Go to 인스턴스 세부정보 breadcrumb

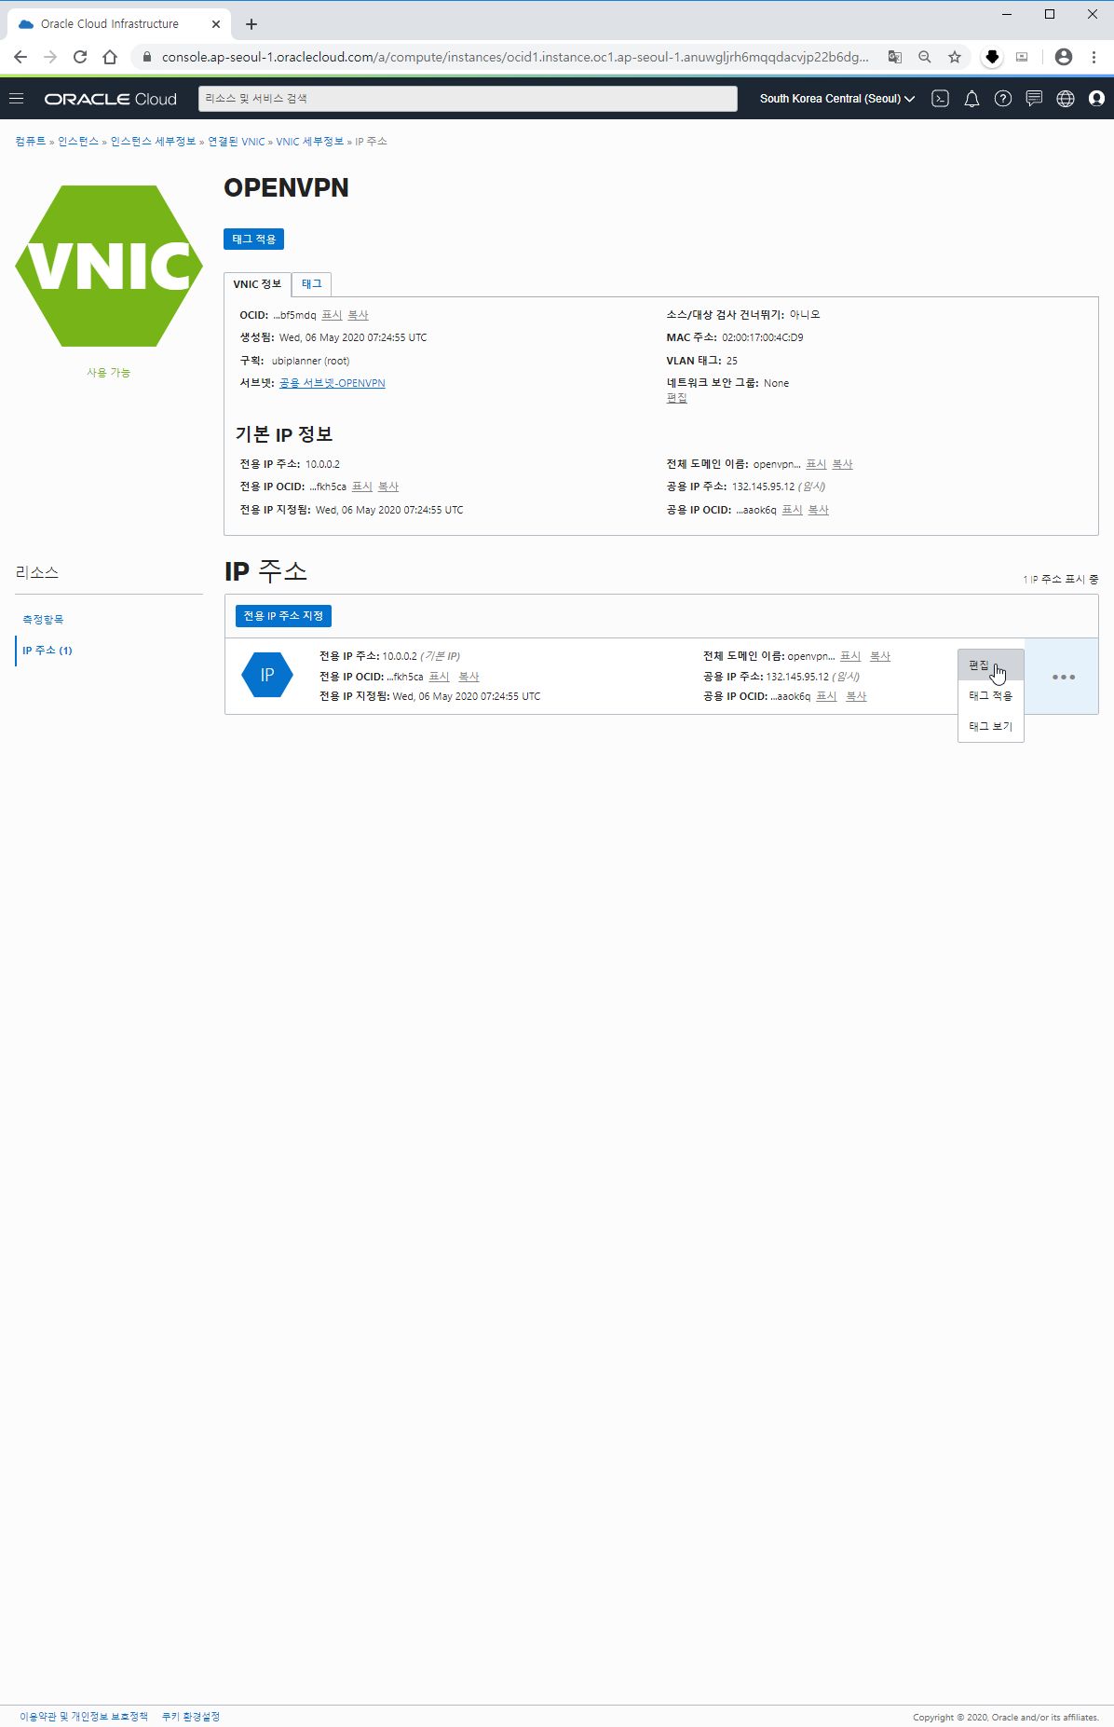coord(153,142)
